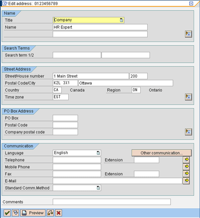Screen dimensions: 200x218
Task: Click the first Search term field
Action: tap(77, 55)
